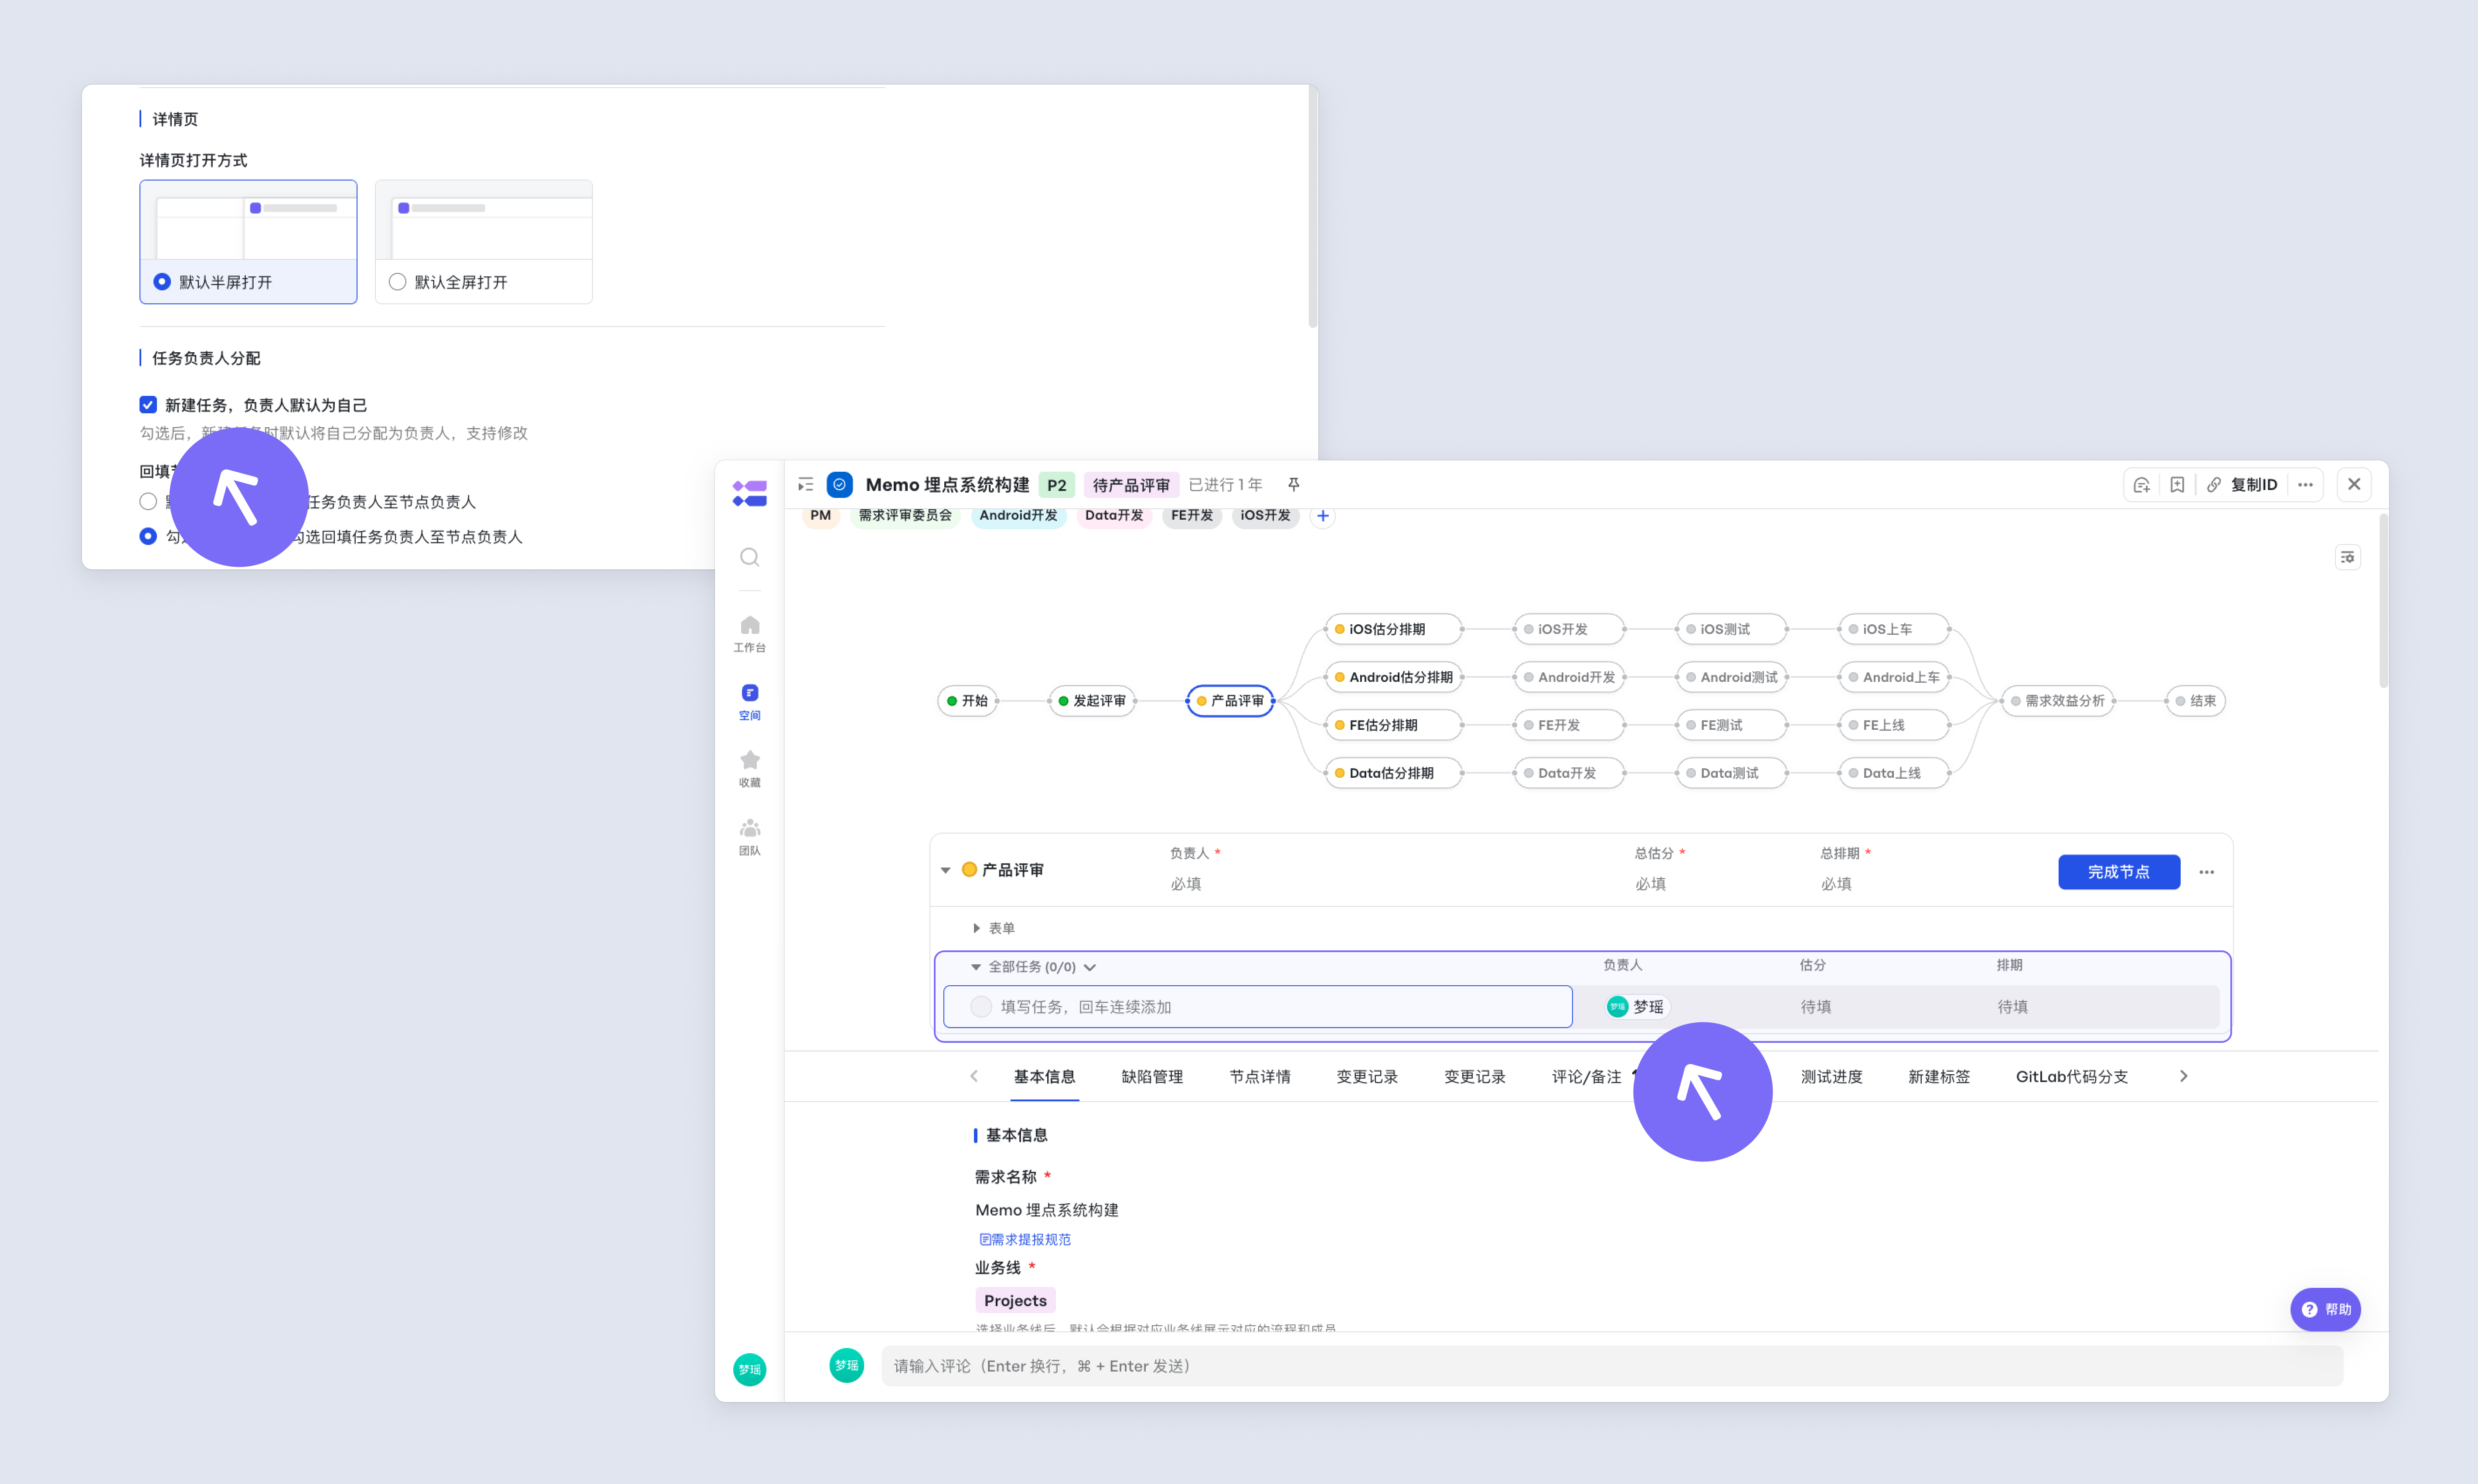The height and width of the screenshot is (1484, 2478).
Task: Close the Memo detail panel
Action: pyautogui.click(x=2354, y=485)
